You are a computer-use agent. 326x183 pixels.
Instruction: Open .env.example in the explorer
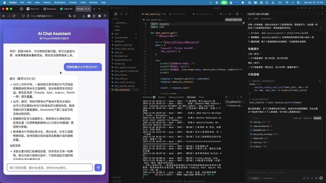pyautogui.click(x=121, y=38)
